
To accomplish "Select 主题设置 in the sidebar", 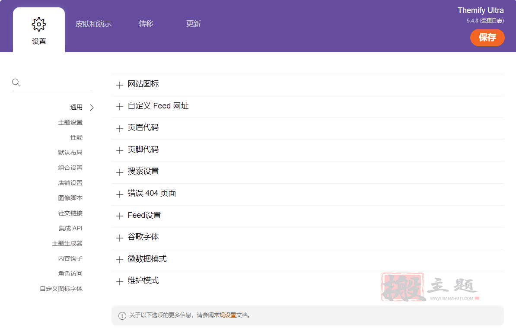I will click(x=70, y=122).
